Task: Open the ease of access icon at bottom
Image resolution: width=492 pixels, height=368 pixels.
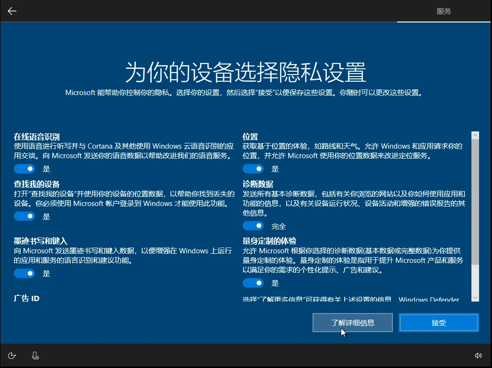Action: click(x=11, y=356)
